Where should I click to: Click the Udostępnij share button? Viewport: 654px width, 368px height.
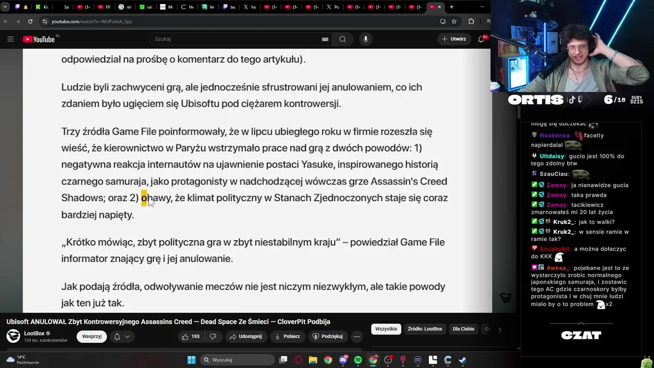click(x=246, y=336)
